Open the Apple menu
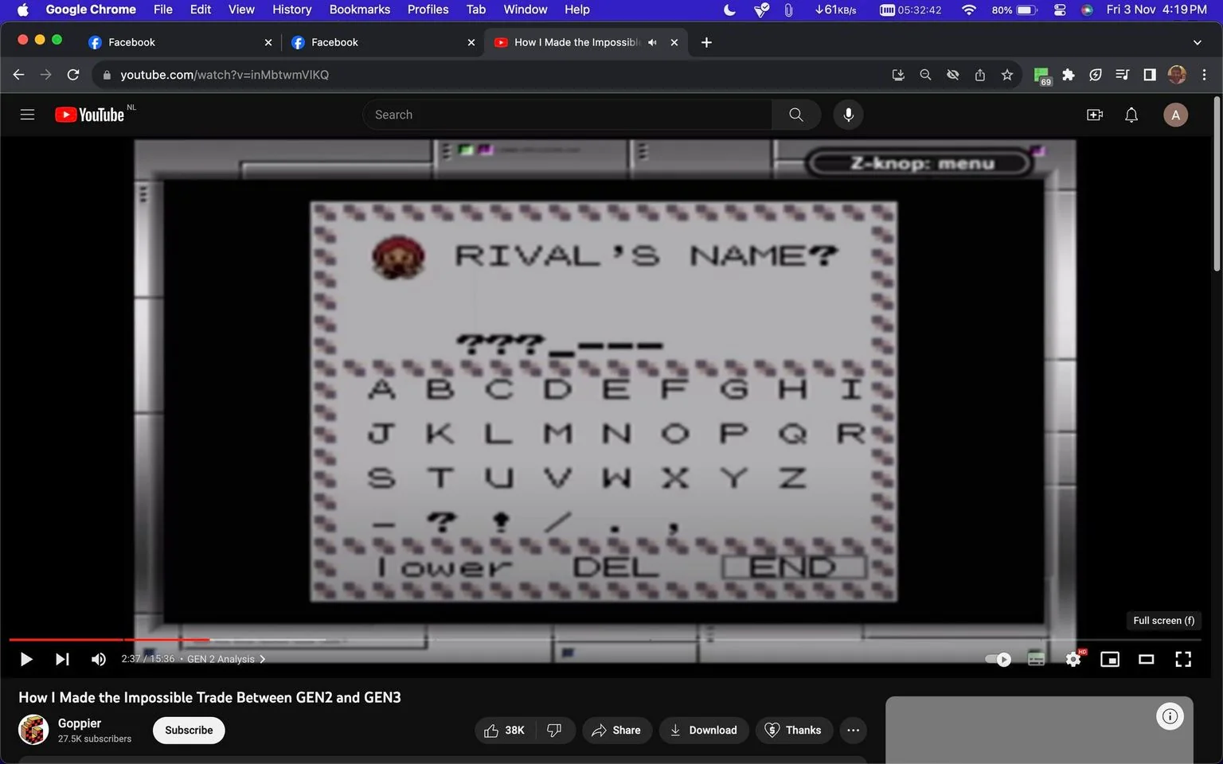Image resolution: width=1223 pixels, height=764 pixels. click(x=22, y=10)
